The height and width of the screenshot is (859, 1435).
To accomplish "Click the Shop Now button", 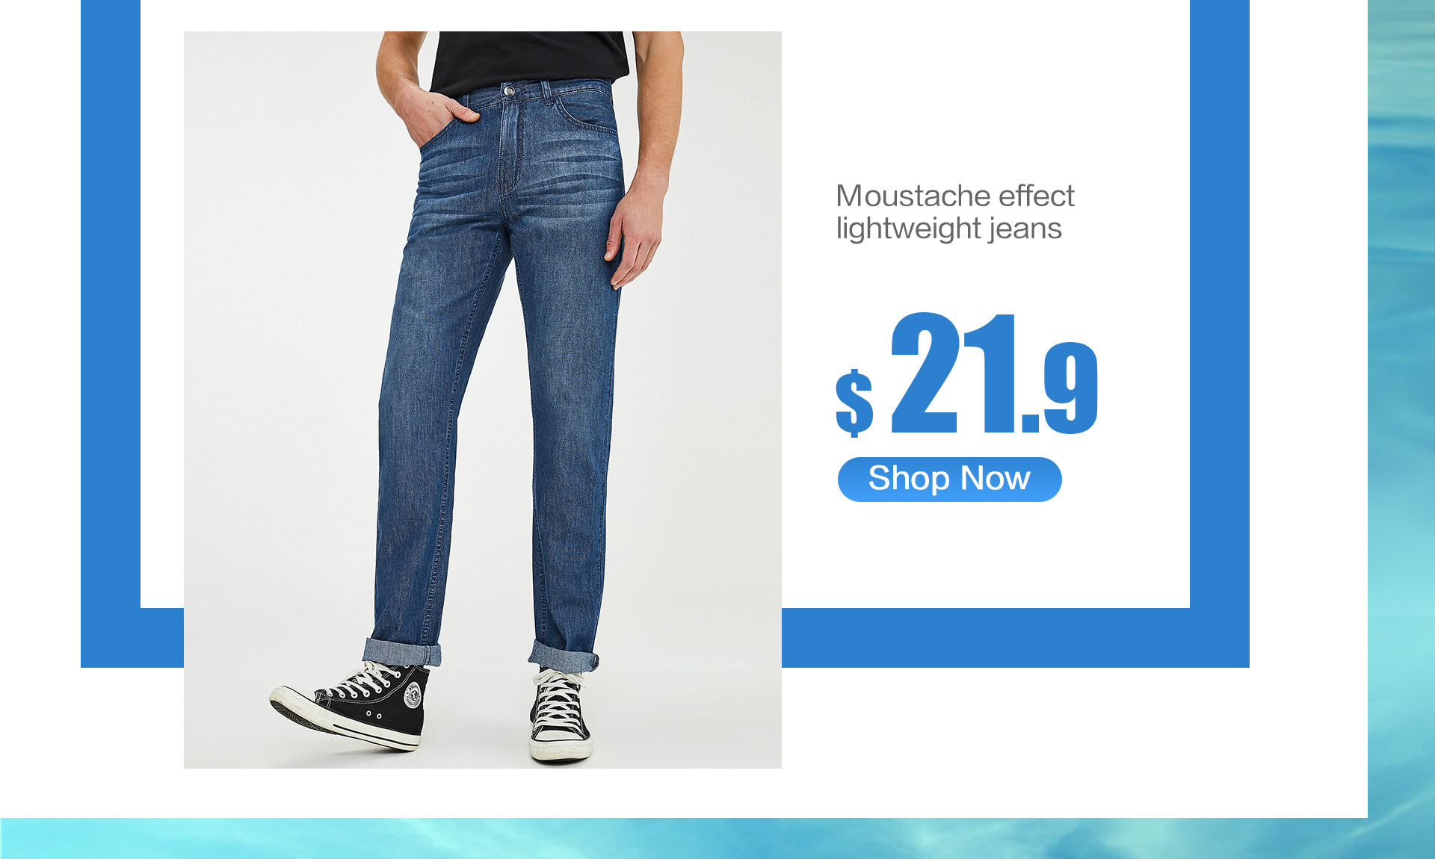I will click(949, 479).
